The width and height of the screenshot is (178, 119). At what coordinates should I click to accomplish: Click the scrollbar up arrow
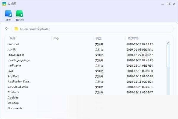[168, 43]
